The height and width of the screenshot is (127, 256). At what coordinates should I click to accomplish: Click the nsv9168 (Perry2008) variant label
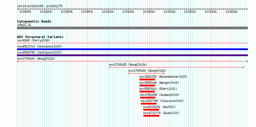(34, 40)
